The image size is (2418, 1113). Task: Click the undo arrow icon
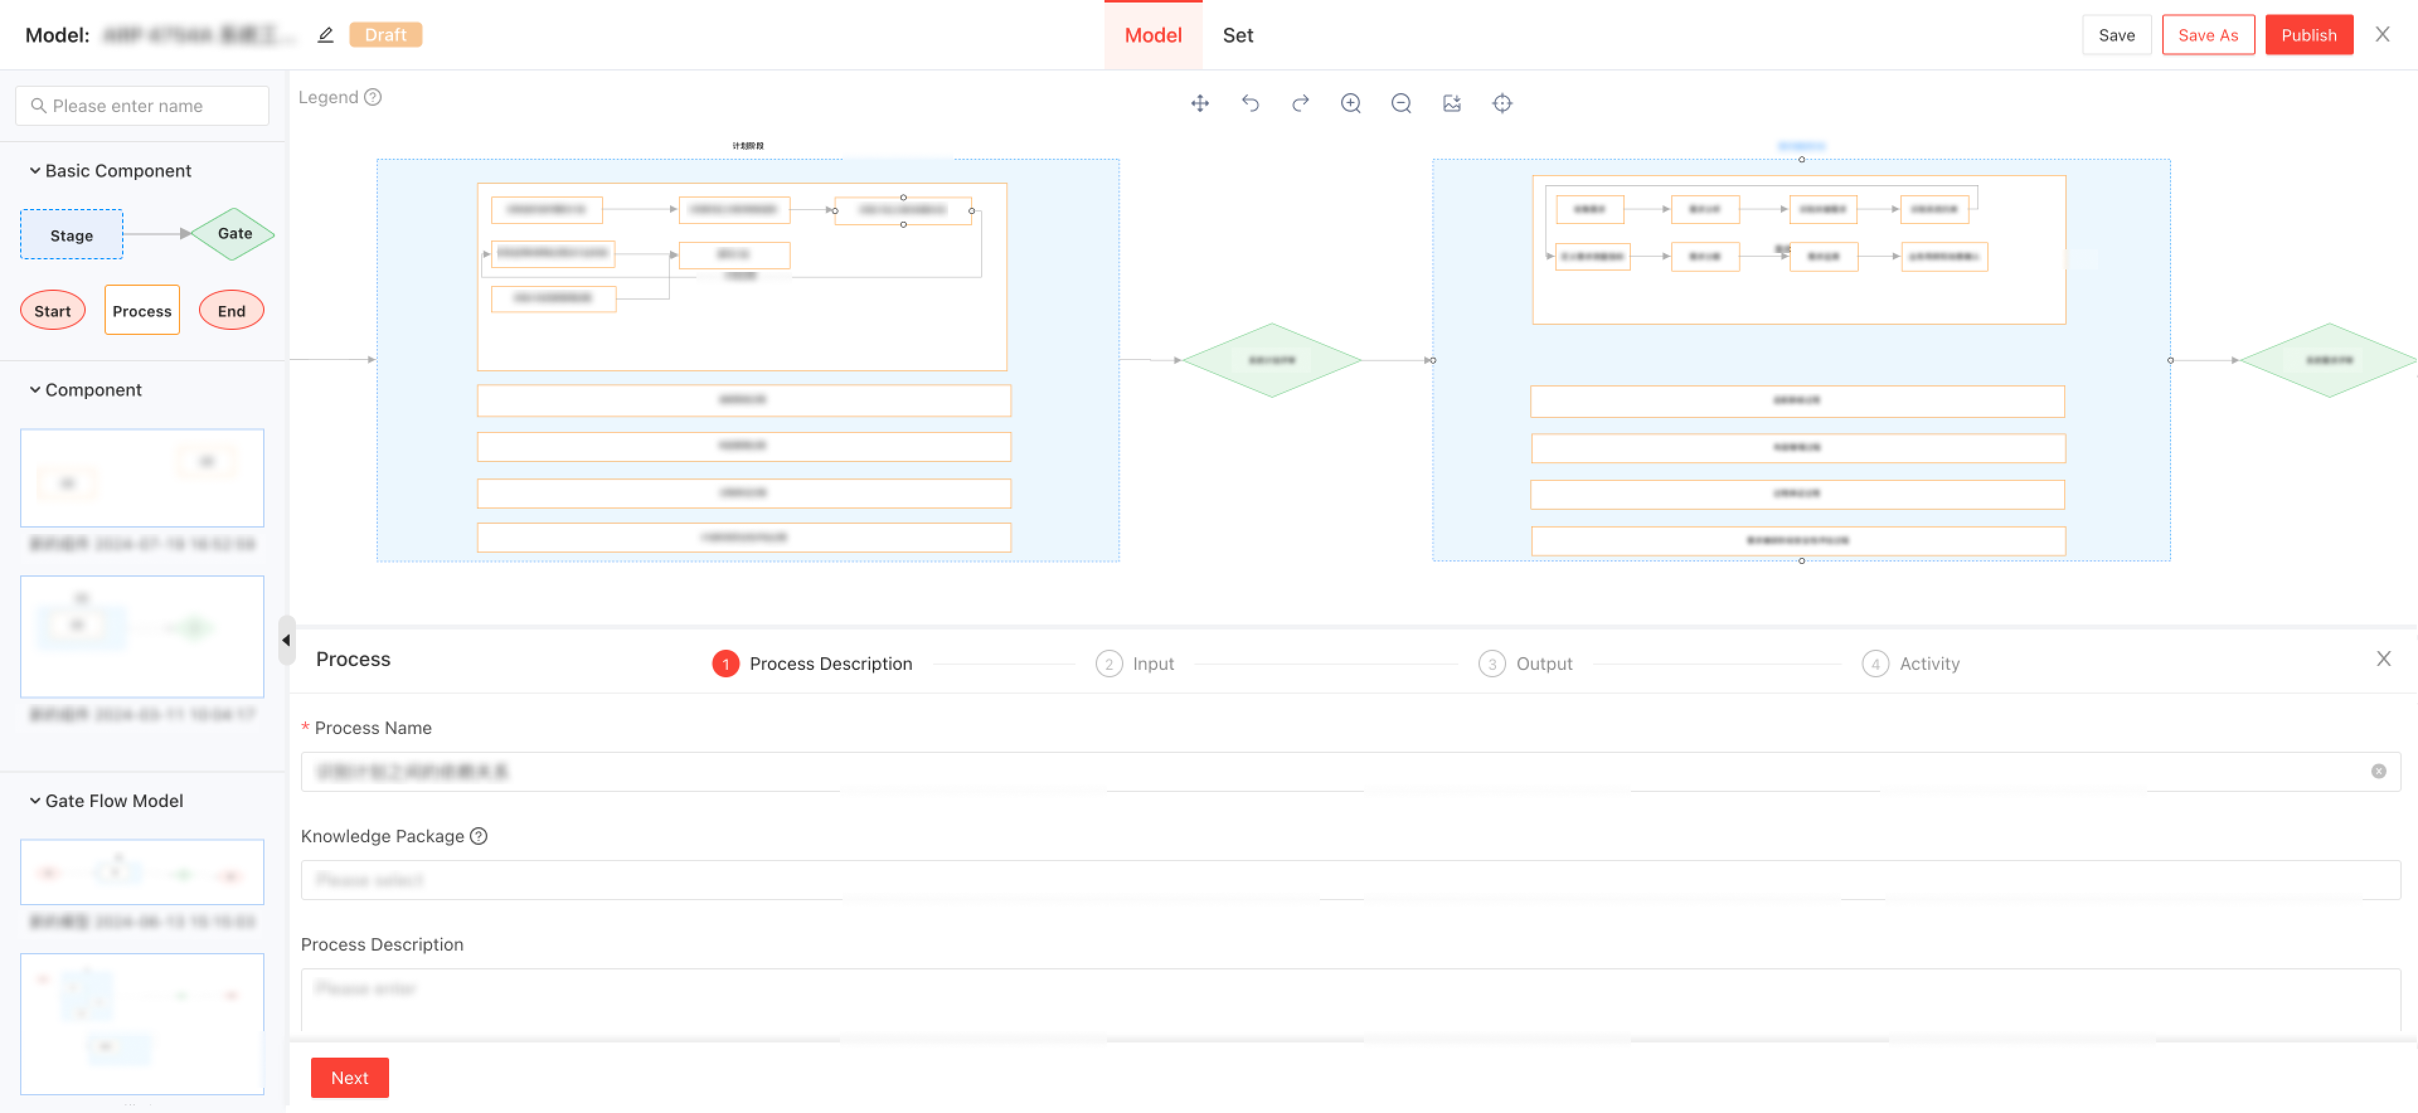click(1251, 103)
